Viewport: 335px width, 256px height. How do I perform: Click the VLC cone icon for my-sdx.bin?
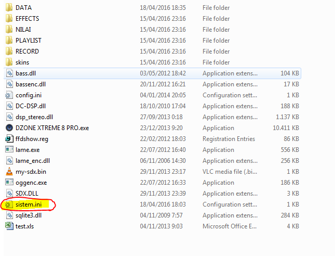click(9, 171)
